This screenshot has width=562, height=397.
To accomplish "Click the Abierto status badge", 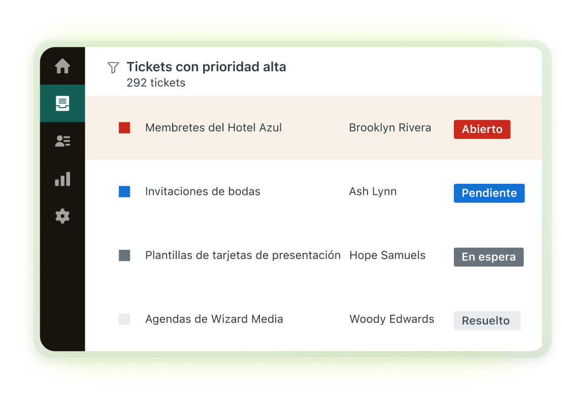I will [x=482, y=129].
